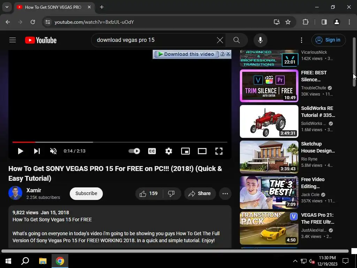Share this video
The height and width of the screenshot is (268, 357).
[200, 193]
